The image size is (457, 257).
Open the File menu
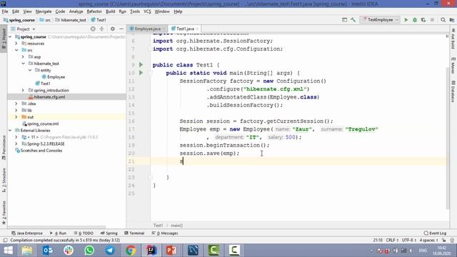[x=5, y=11]
